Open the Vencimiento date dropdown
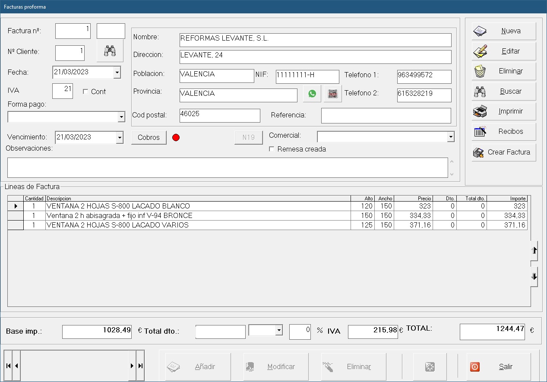The image size is (547, 382). [120, 137]
